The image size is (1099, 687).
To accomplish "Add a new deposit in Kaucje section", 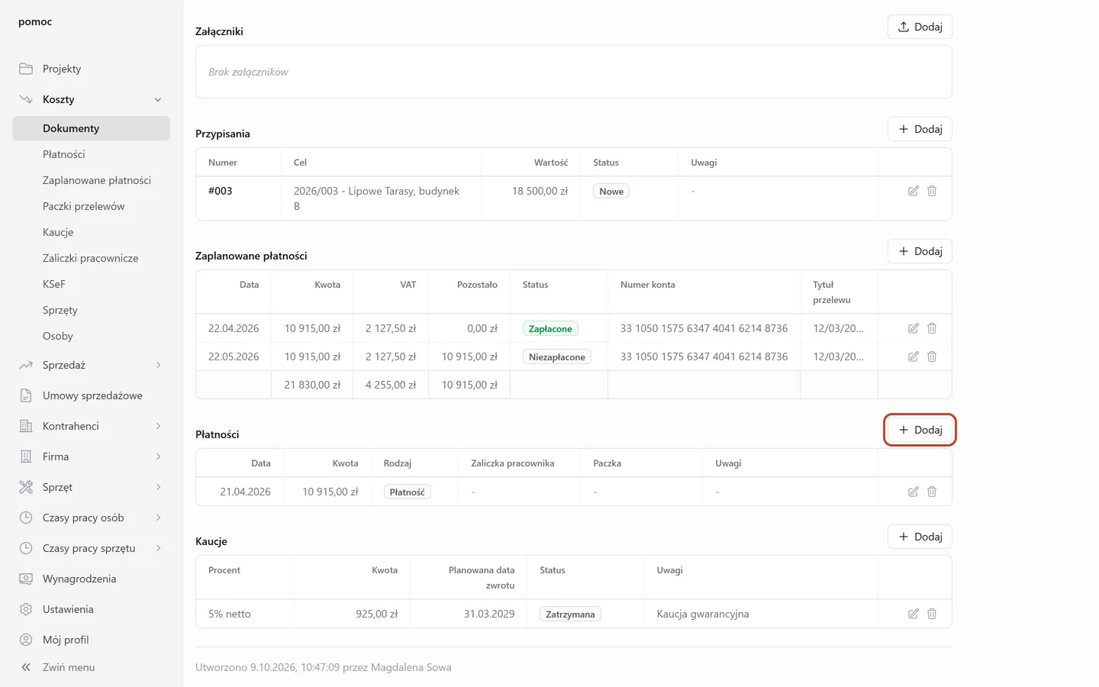I will point(920,537).
